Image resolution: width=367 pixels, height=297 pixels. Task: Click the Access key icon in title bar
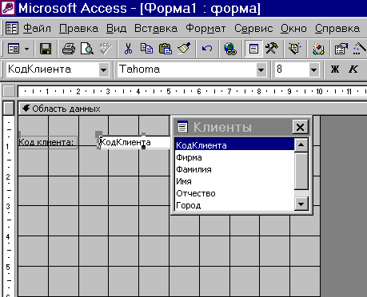[x=8, y=8]
